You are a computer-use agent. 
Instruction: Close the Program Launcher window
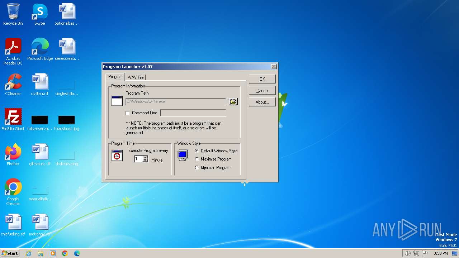(274, 67)
